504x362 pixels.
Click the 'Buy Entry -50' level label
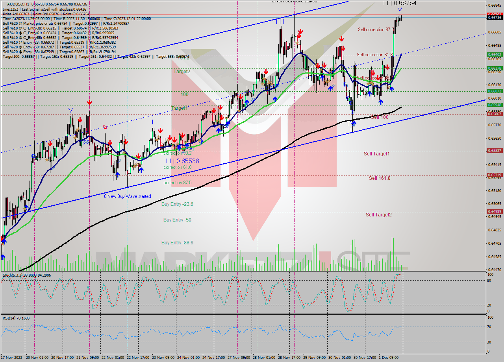click(x=176, y=220)
